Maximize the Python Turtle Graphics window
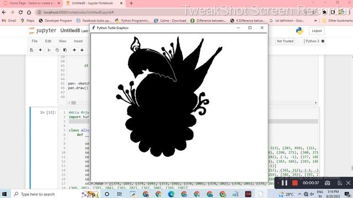The width and height of the screenshot is (353, 198). (x=250, y=28)
